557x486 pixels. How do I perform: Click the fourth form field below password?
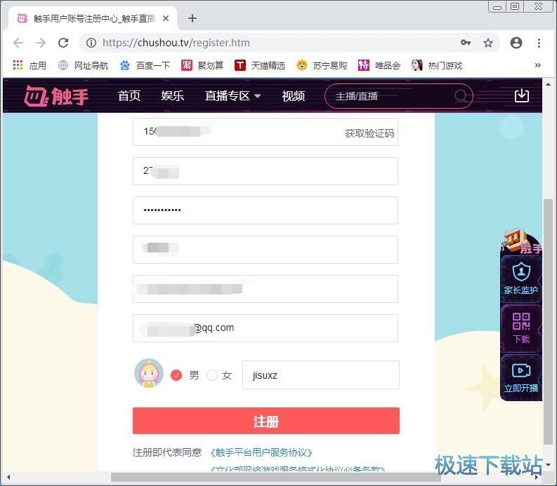coord(266,250)
